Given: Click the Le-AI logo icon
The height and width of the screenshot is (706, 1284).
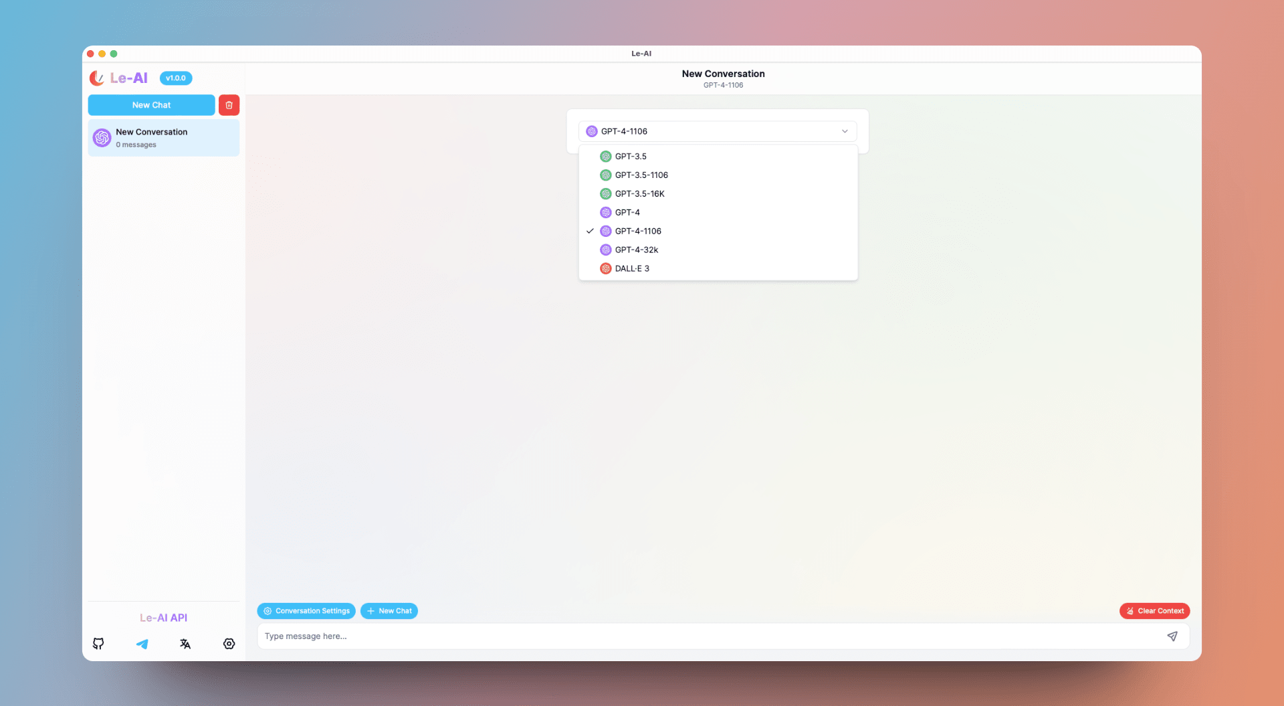Looking at the screenshot, I should pos(97,78).
